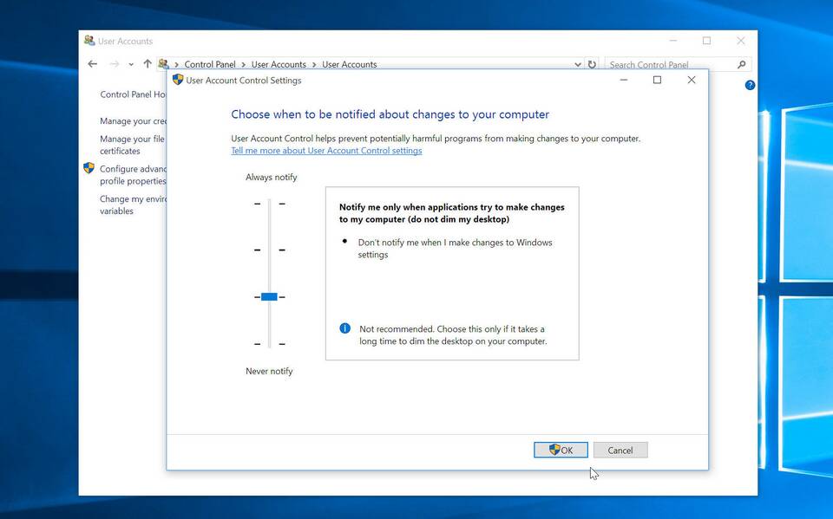This screenshot has width=833, height=519.
Task: Refresh the User Accounts window
Action: (592, 64)
